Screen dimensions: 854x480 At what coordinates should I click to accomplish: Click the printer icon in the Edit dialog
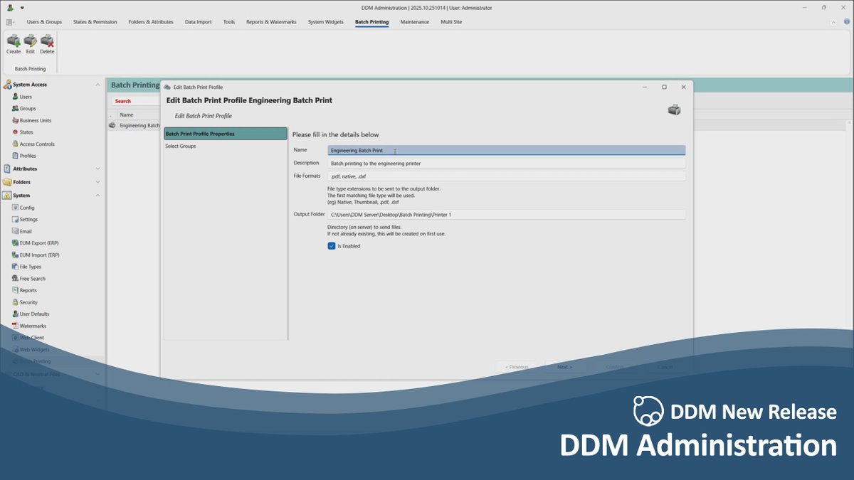[x=674, y=110]
